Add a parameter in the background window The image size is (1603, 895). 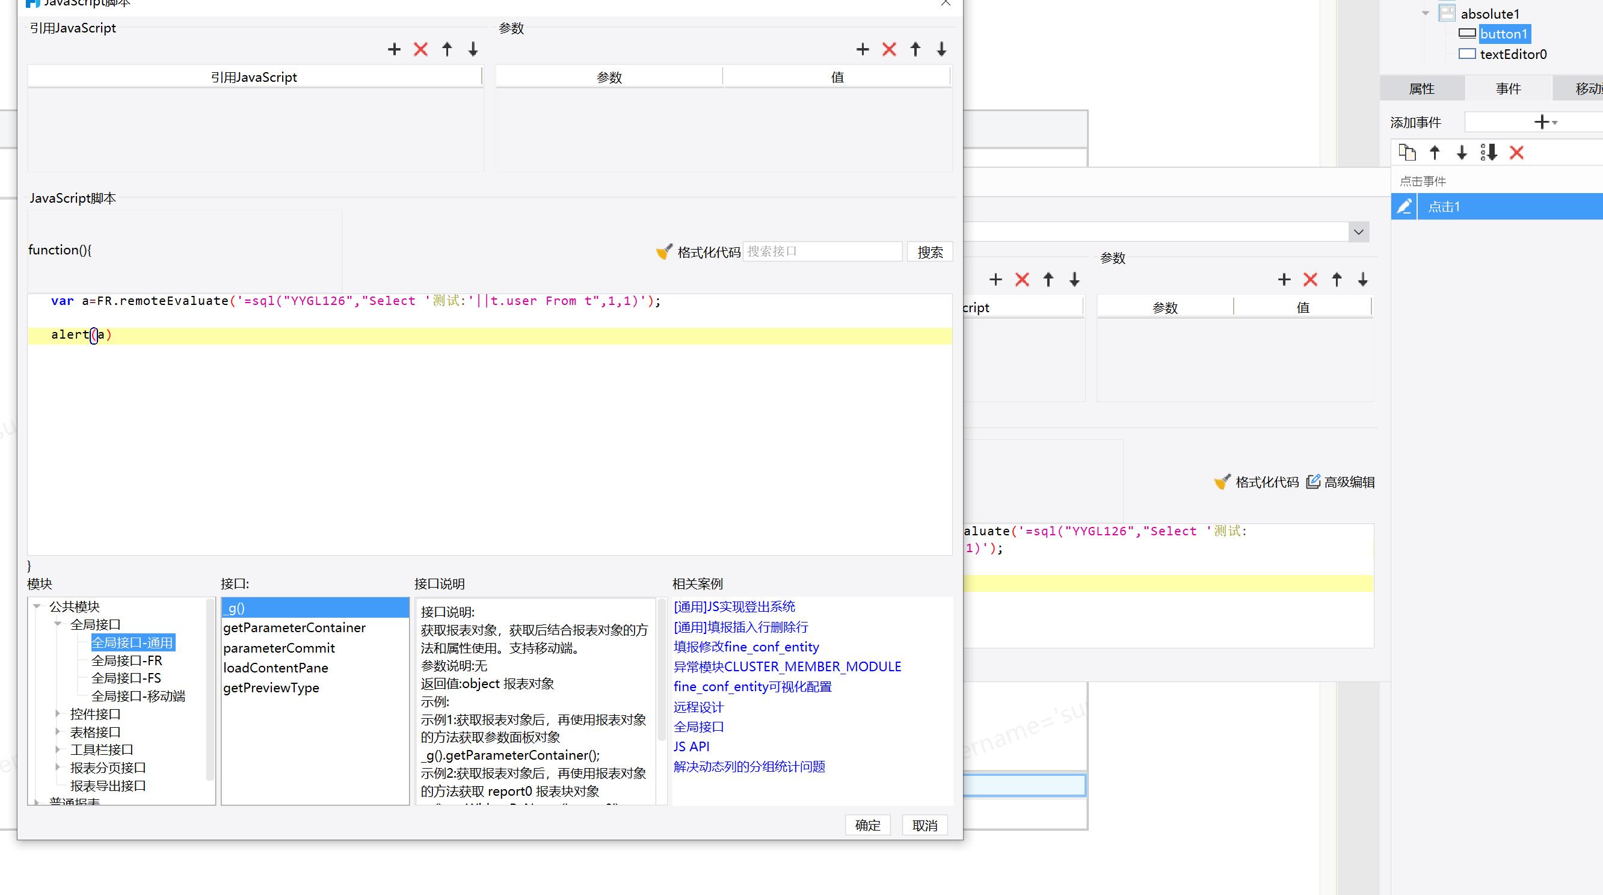tap(1284, 280)
